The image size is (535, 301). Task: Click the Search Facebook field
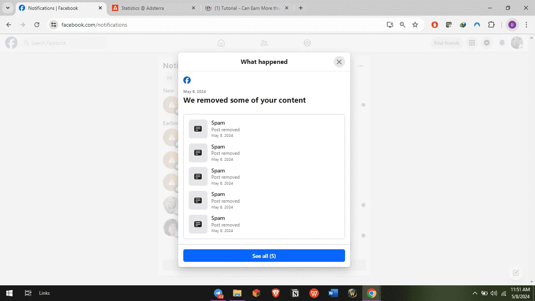pos(64,43)
